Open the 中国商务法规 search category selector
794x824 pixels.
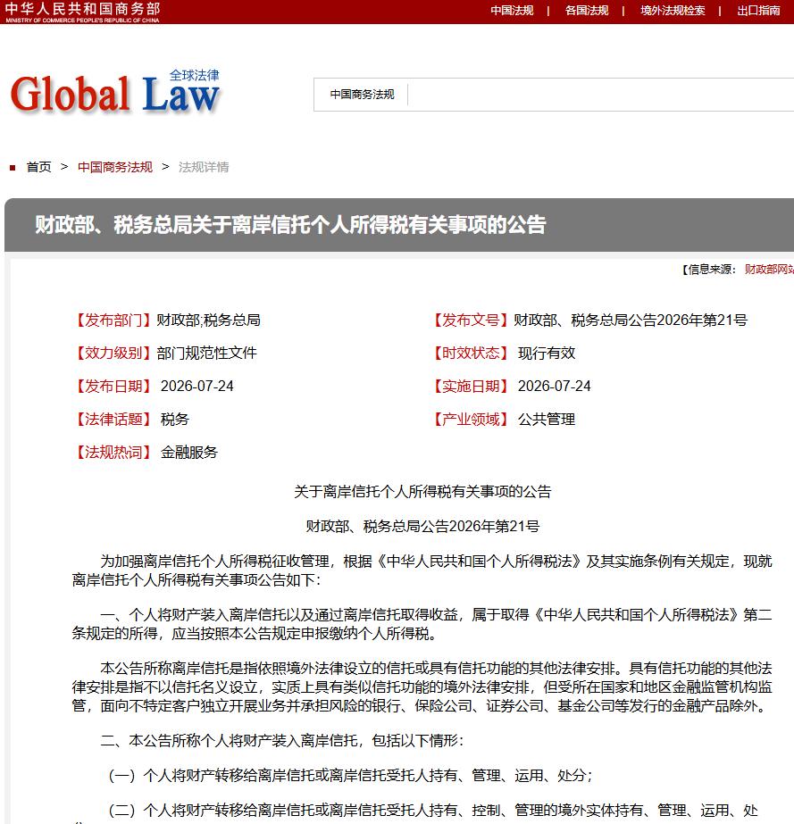click(362, 95)
